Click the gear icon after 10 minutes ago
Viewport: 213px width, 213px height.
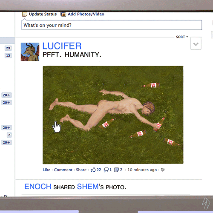coord(163,170)
